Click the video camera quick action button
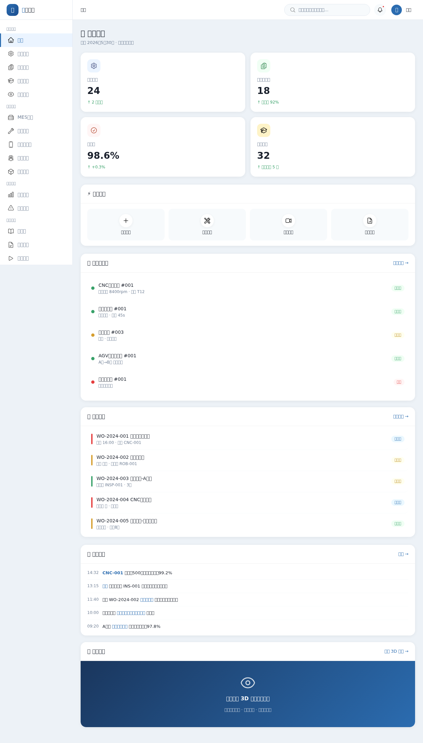Viewport: 423px width, 743px height. tap(288, 225)
